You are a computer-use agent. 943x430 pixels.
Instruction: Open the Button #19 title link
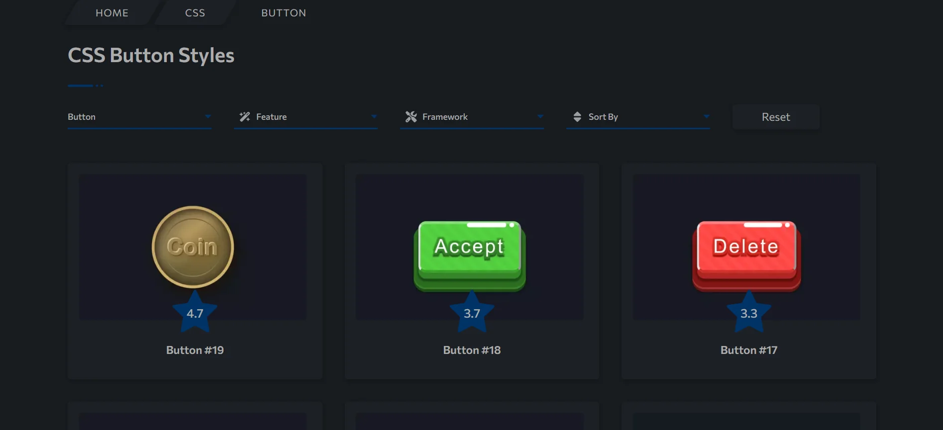coord(195,350)
